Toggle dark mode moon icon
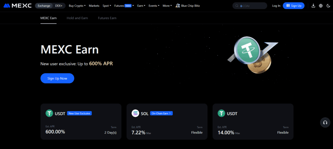333x149 pixels. pyautogui.click(x=328, y=6)
